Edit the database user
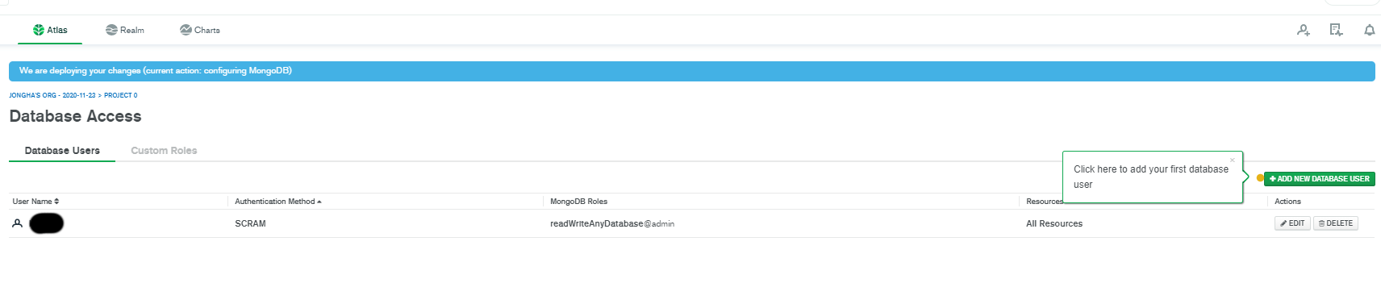Screen dimensions: 1381x304 click(1292, 223)
